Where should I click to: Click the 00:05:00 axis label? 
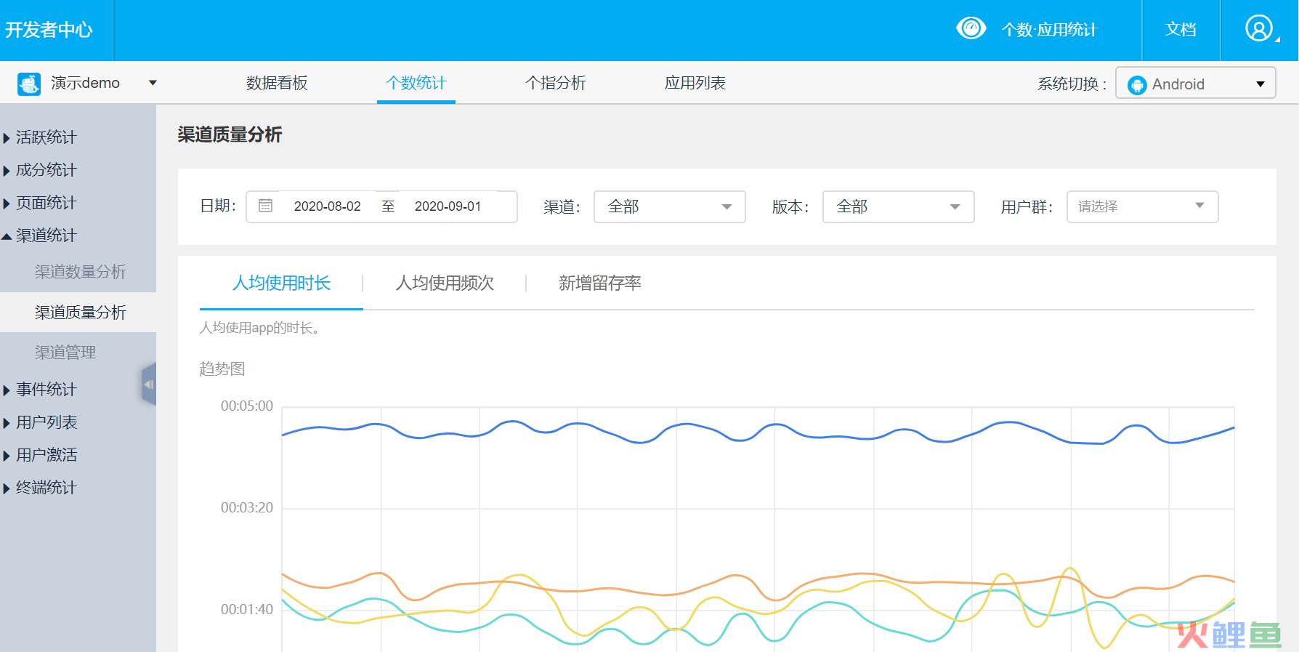coord(247,406)
